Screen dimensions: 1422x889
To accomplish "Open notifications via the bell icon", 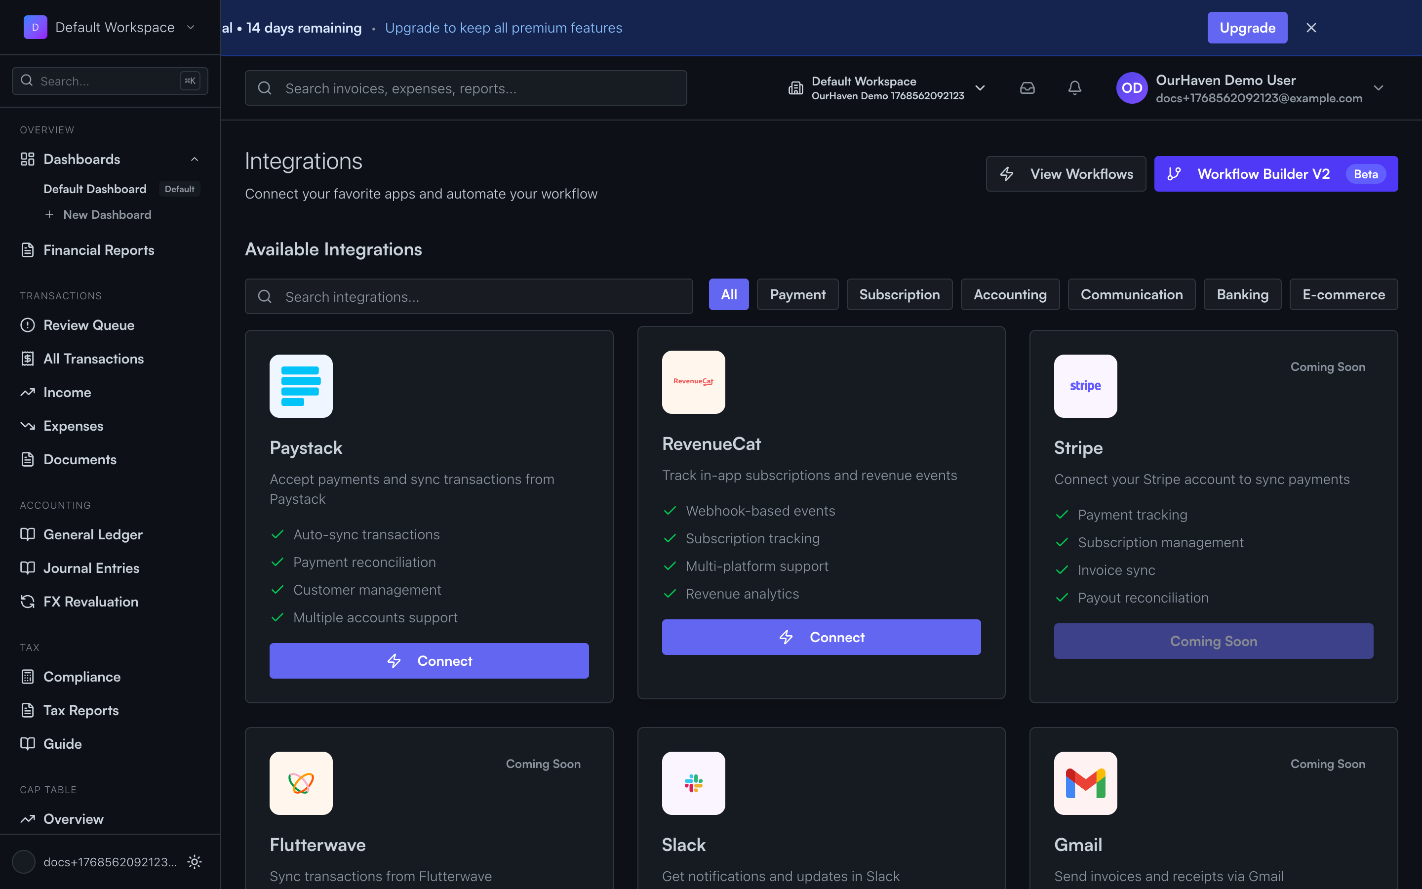I will click(x=1074, y=87).
